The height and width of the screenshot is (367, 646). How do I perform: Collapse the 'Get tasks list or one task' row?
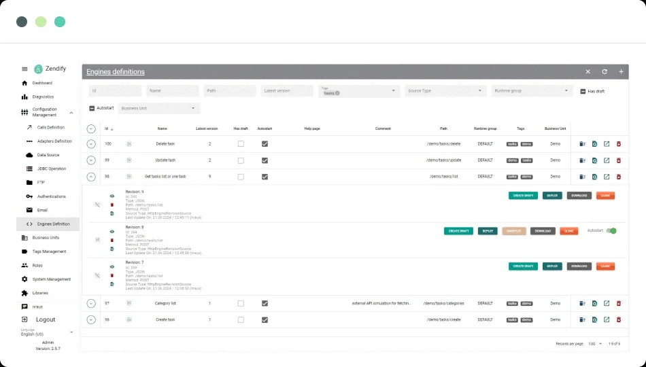click(91, 177)
